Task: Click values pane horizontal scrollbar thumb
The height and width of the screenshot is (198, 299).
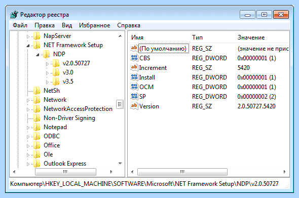Action: [x=182, y=172]
